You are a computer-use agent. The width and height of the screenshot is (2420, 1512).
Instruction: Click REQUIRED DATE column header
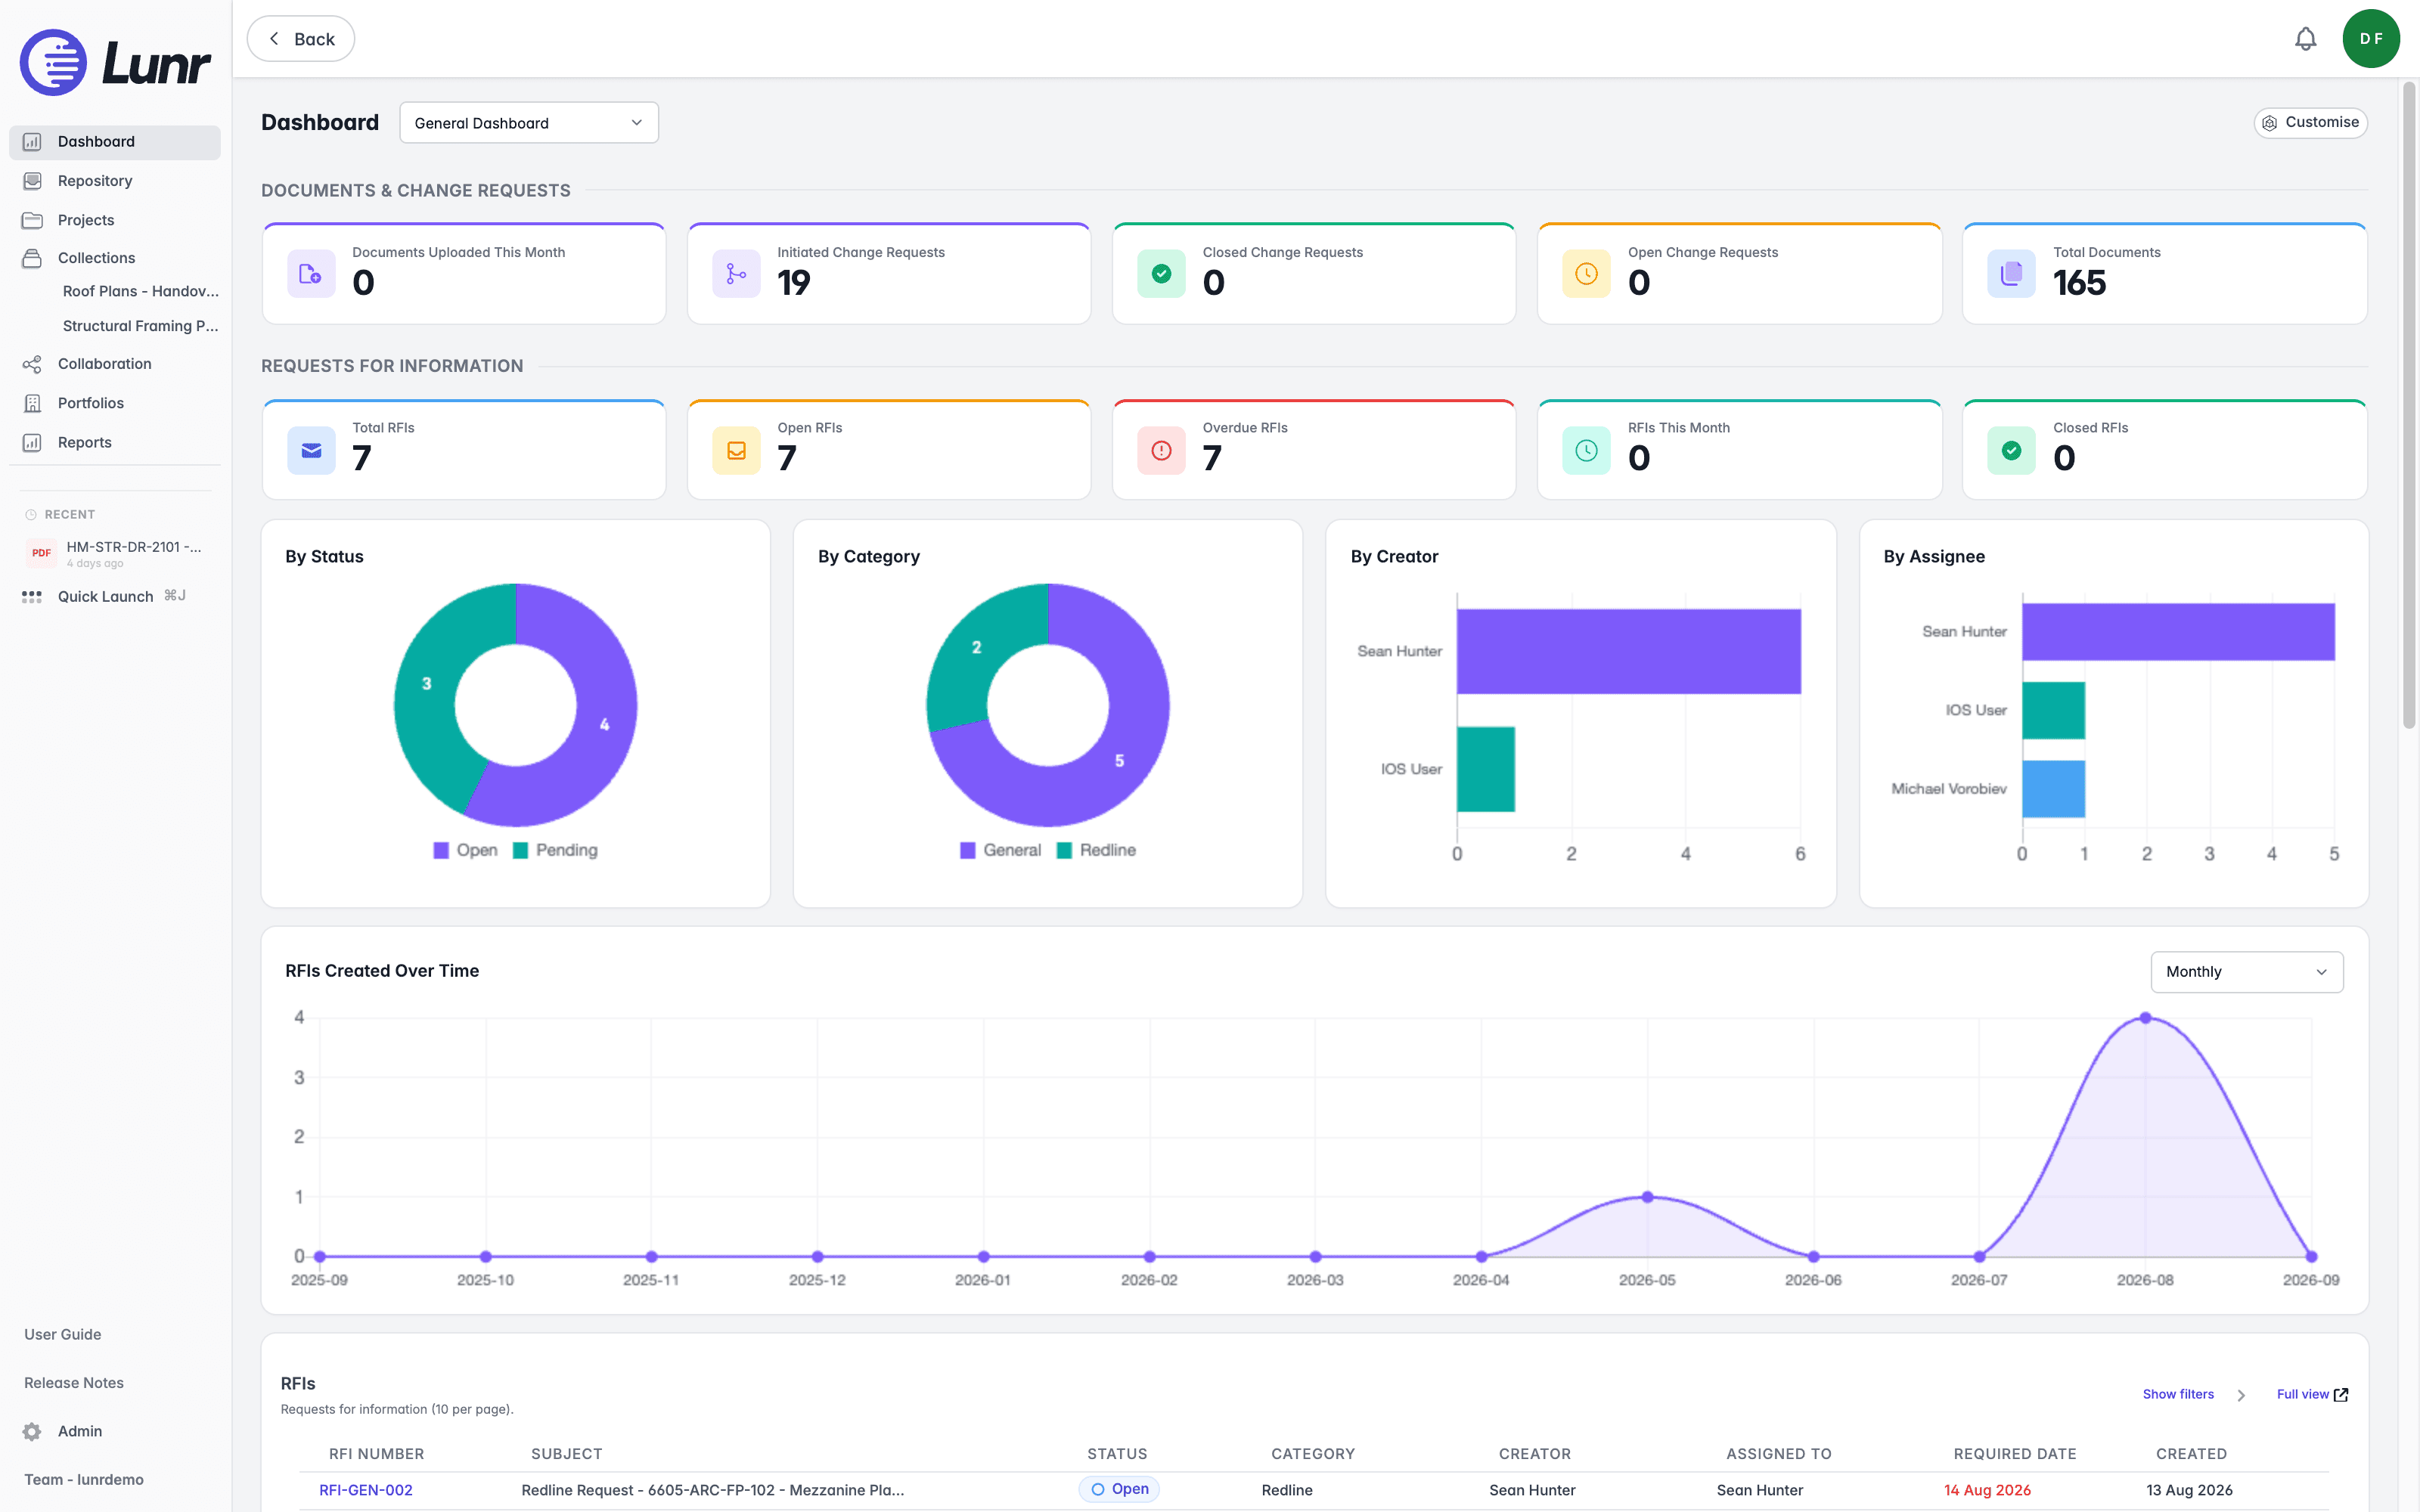[x=2015, y=1454]
